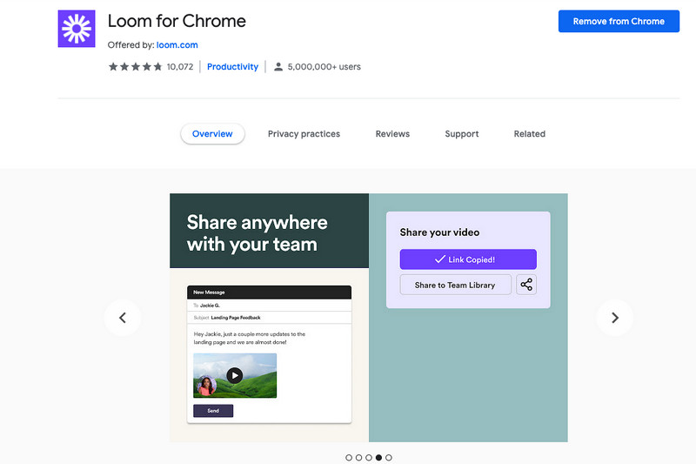
Task: Click the Landing Page Feedback subject line
Action: tap(269, 318)
